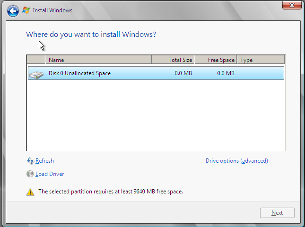Click the yellow warning triangle icon
This screenshot has height=227, width=305.
(30, 192)
